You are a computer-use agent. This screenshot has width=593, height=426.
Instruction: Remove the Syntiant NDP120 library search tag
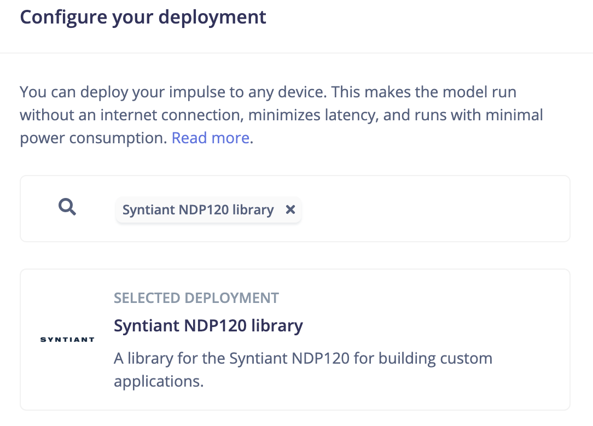pos(290,209)
